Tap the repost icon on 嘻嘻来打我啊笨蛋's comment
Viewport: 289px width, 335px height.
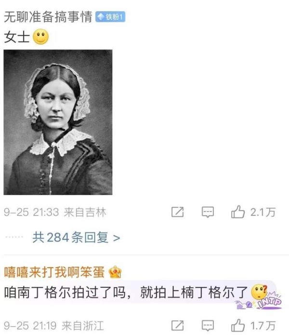coord(178,326)
